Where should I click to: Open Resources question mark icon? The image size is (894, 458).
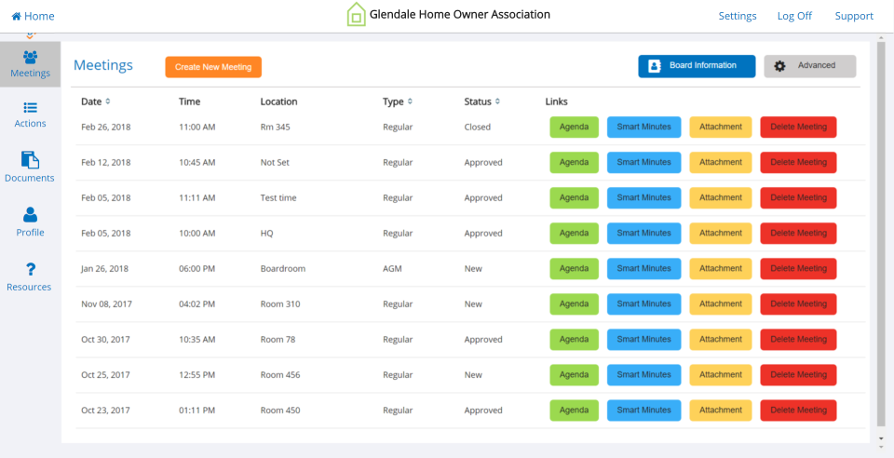coord(31,269)
